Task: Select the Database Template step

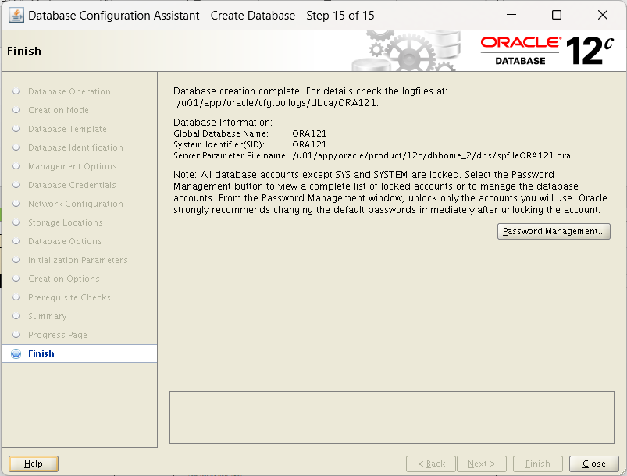Action: point(67,129)
